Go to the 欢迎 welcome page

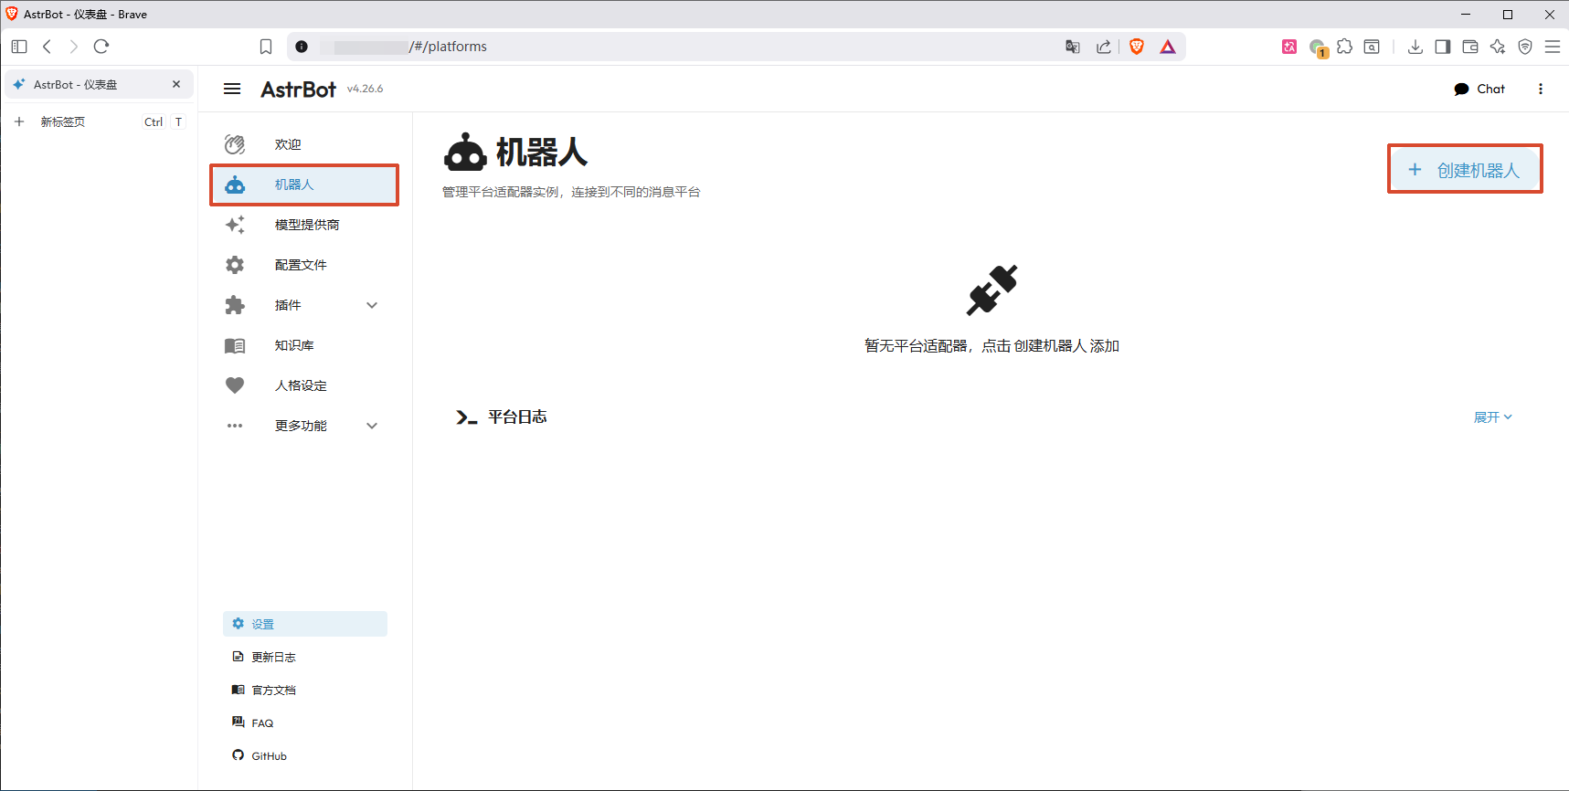pyautogui.click(x=304, y=144)
